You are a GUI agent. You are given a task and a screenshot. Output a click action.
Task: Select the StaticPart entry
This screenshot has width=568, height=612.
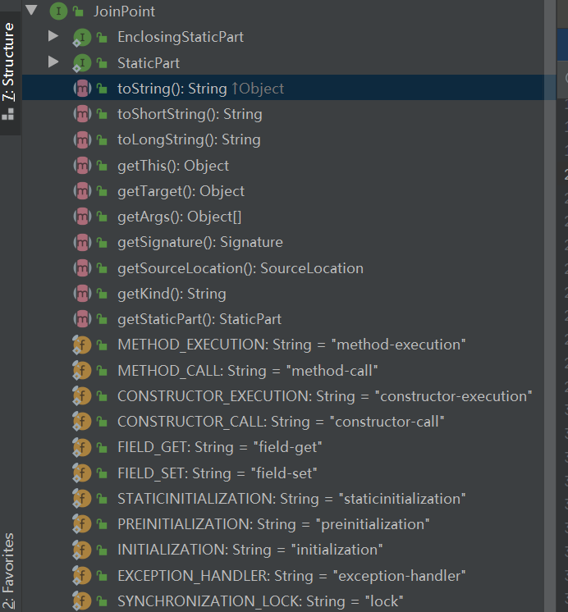149,63
